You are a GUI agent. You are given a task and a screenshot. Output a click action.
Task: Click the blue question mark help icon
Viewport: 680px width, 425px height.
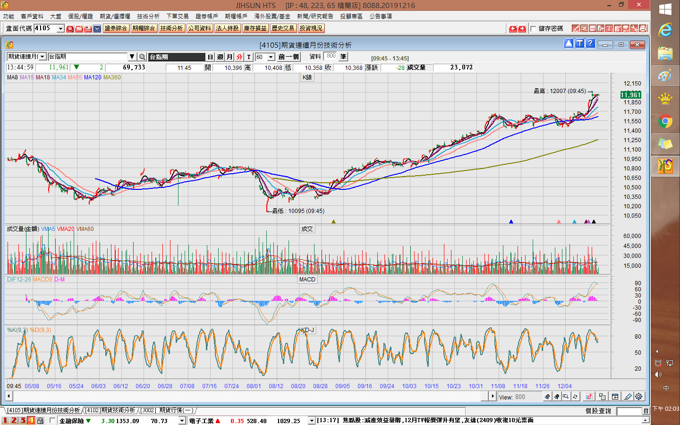pyautogui.click(x=590, y=43)
